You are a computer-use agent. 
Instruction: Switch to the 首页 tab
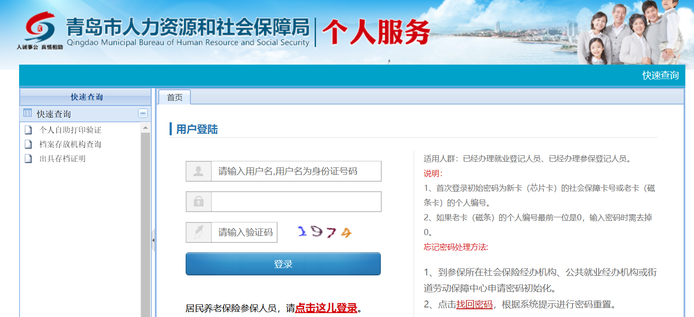coord(175,97)
